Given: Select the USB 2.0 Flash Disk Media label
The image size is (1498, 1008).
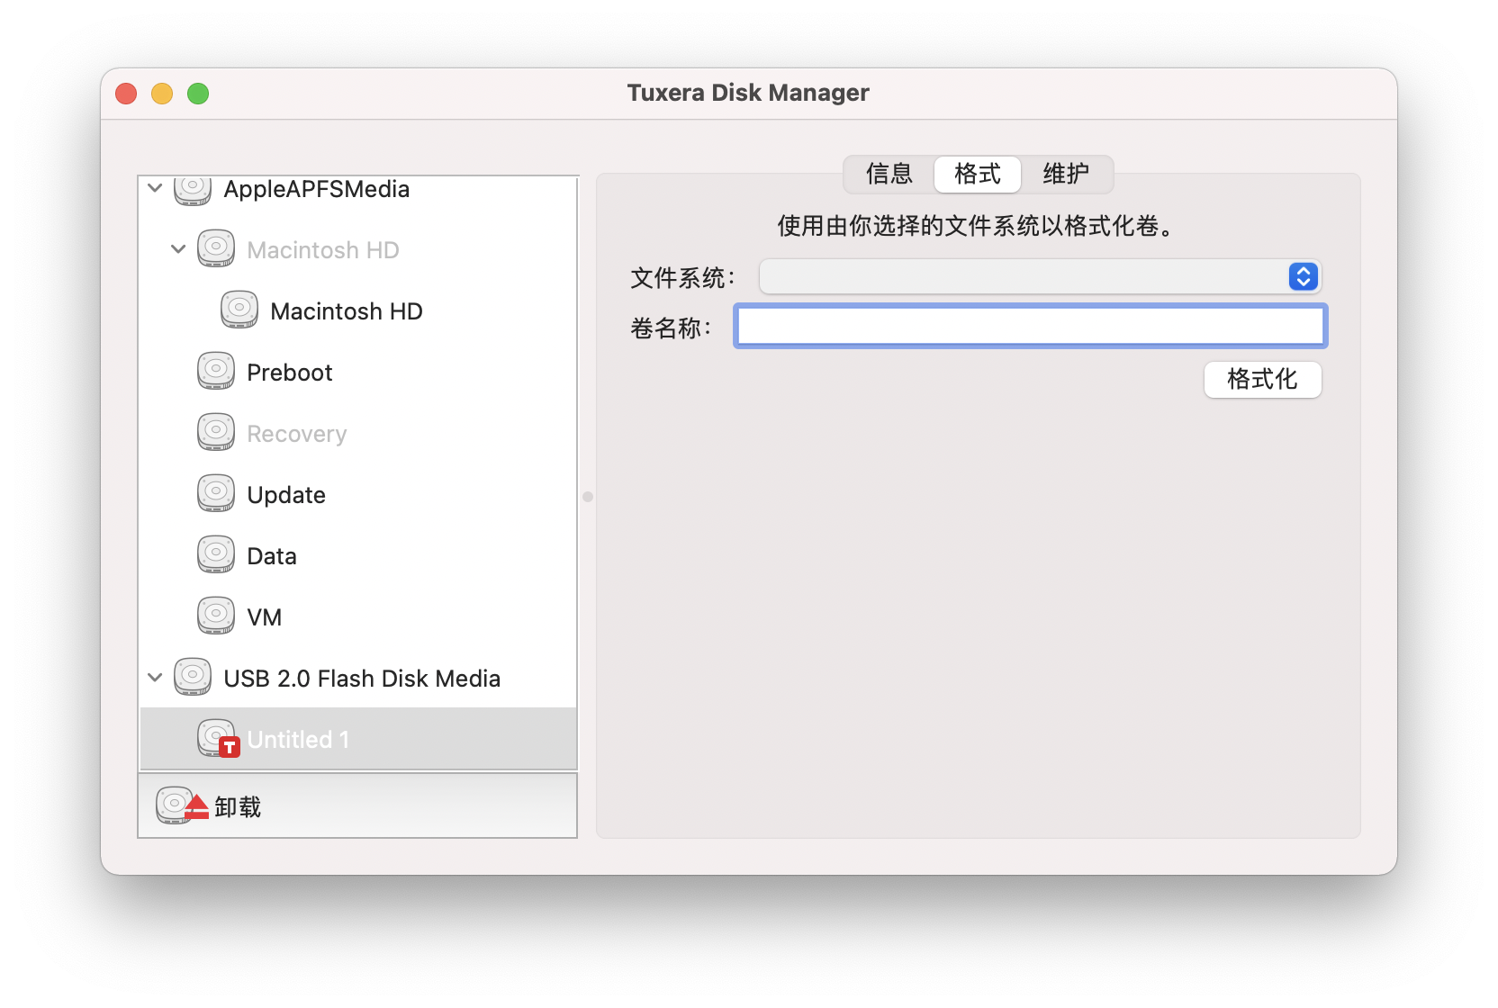Looking at the screenshot, I should coord(362,679).
